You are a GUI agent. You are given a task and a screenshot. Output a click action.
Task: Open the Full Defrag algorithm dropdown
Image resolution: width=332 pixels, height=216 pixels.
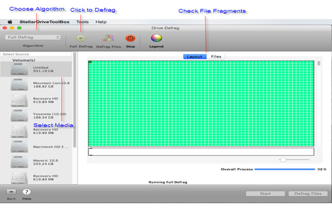coord(33,37)
